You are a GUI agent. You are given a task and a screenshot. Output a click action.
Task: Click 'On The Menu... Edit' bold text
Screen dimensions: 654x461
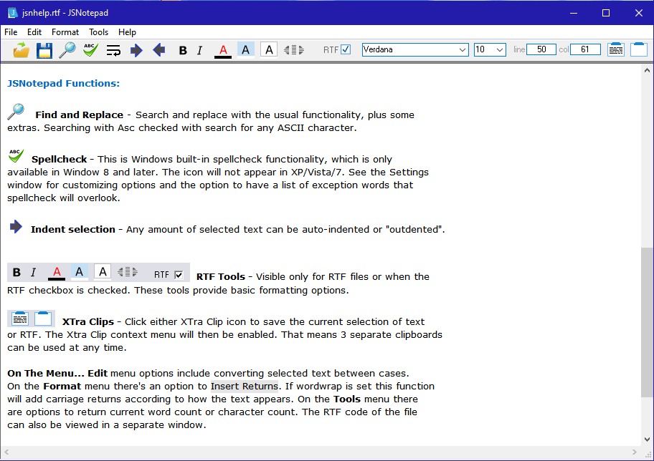click(57, 374)
